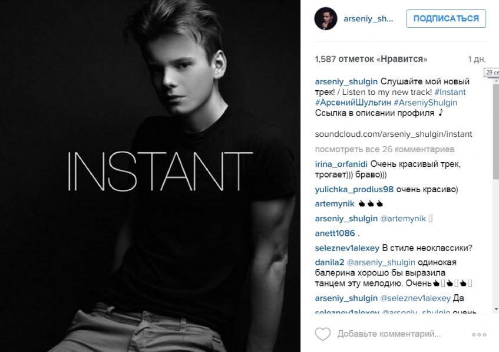Open the #АрсенийШульгин hashtag

point(353,103)
